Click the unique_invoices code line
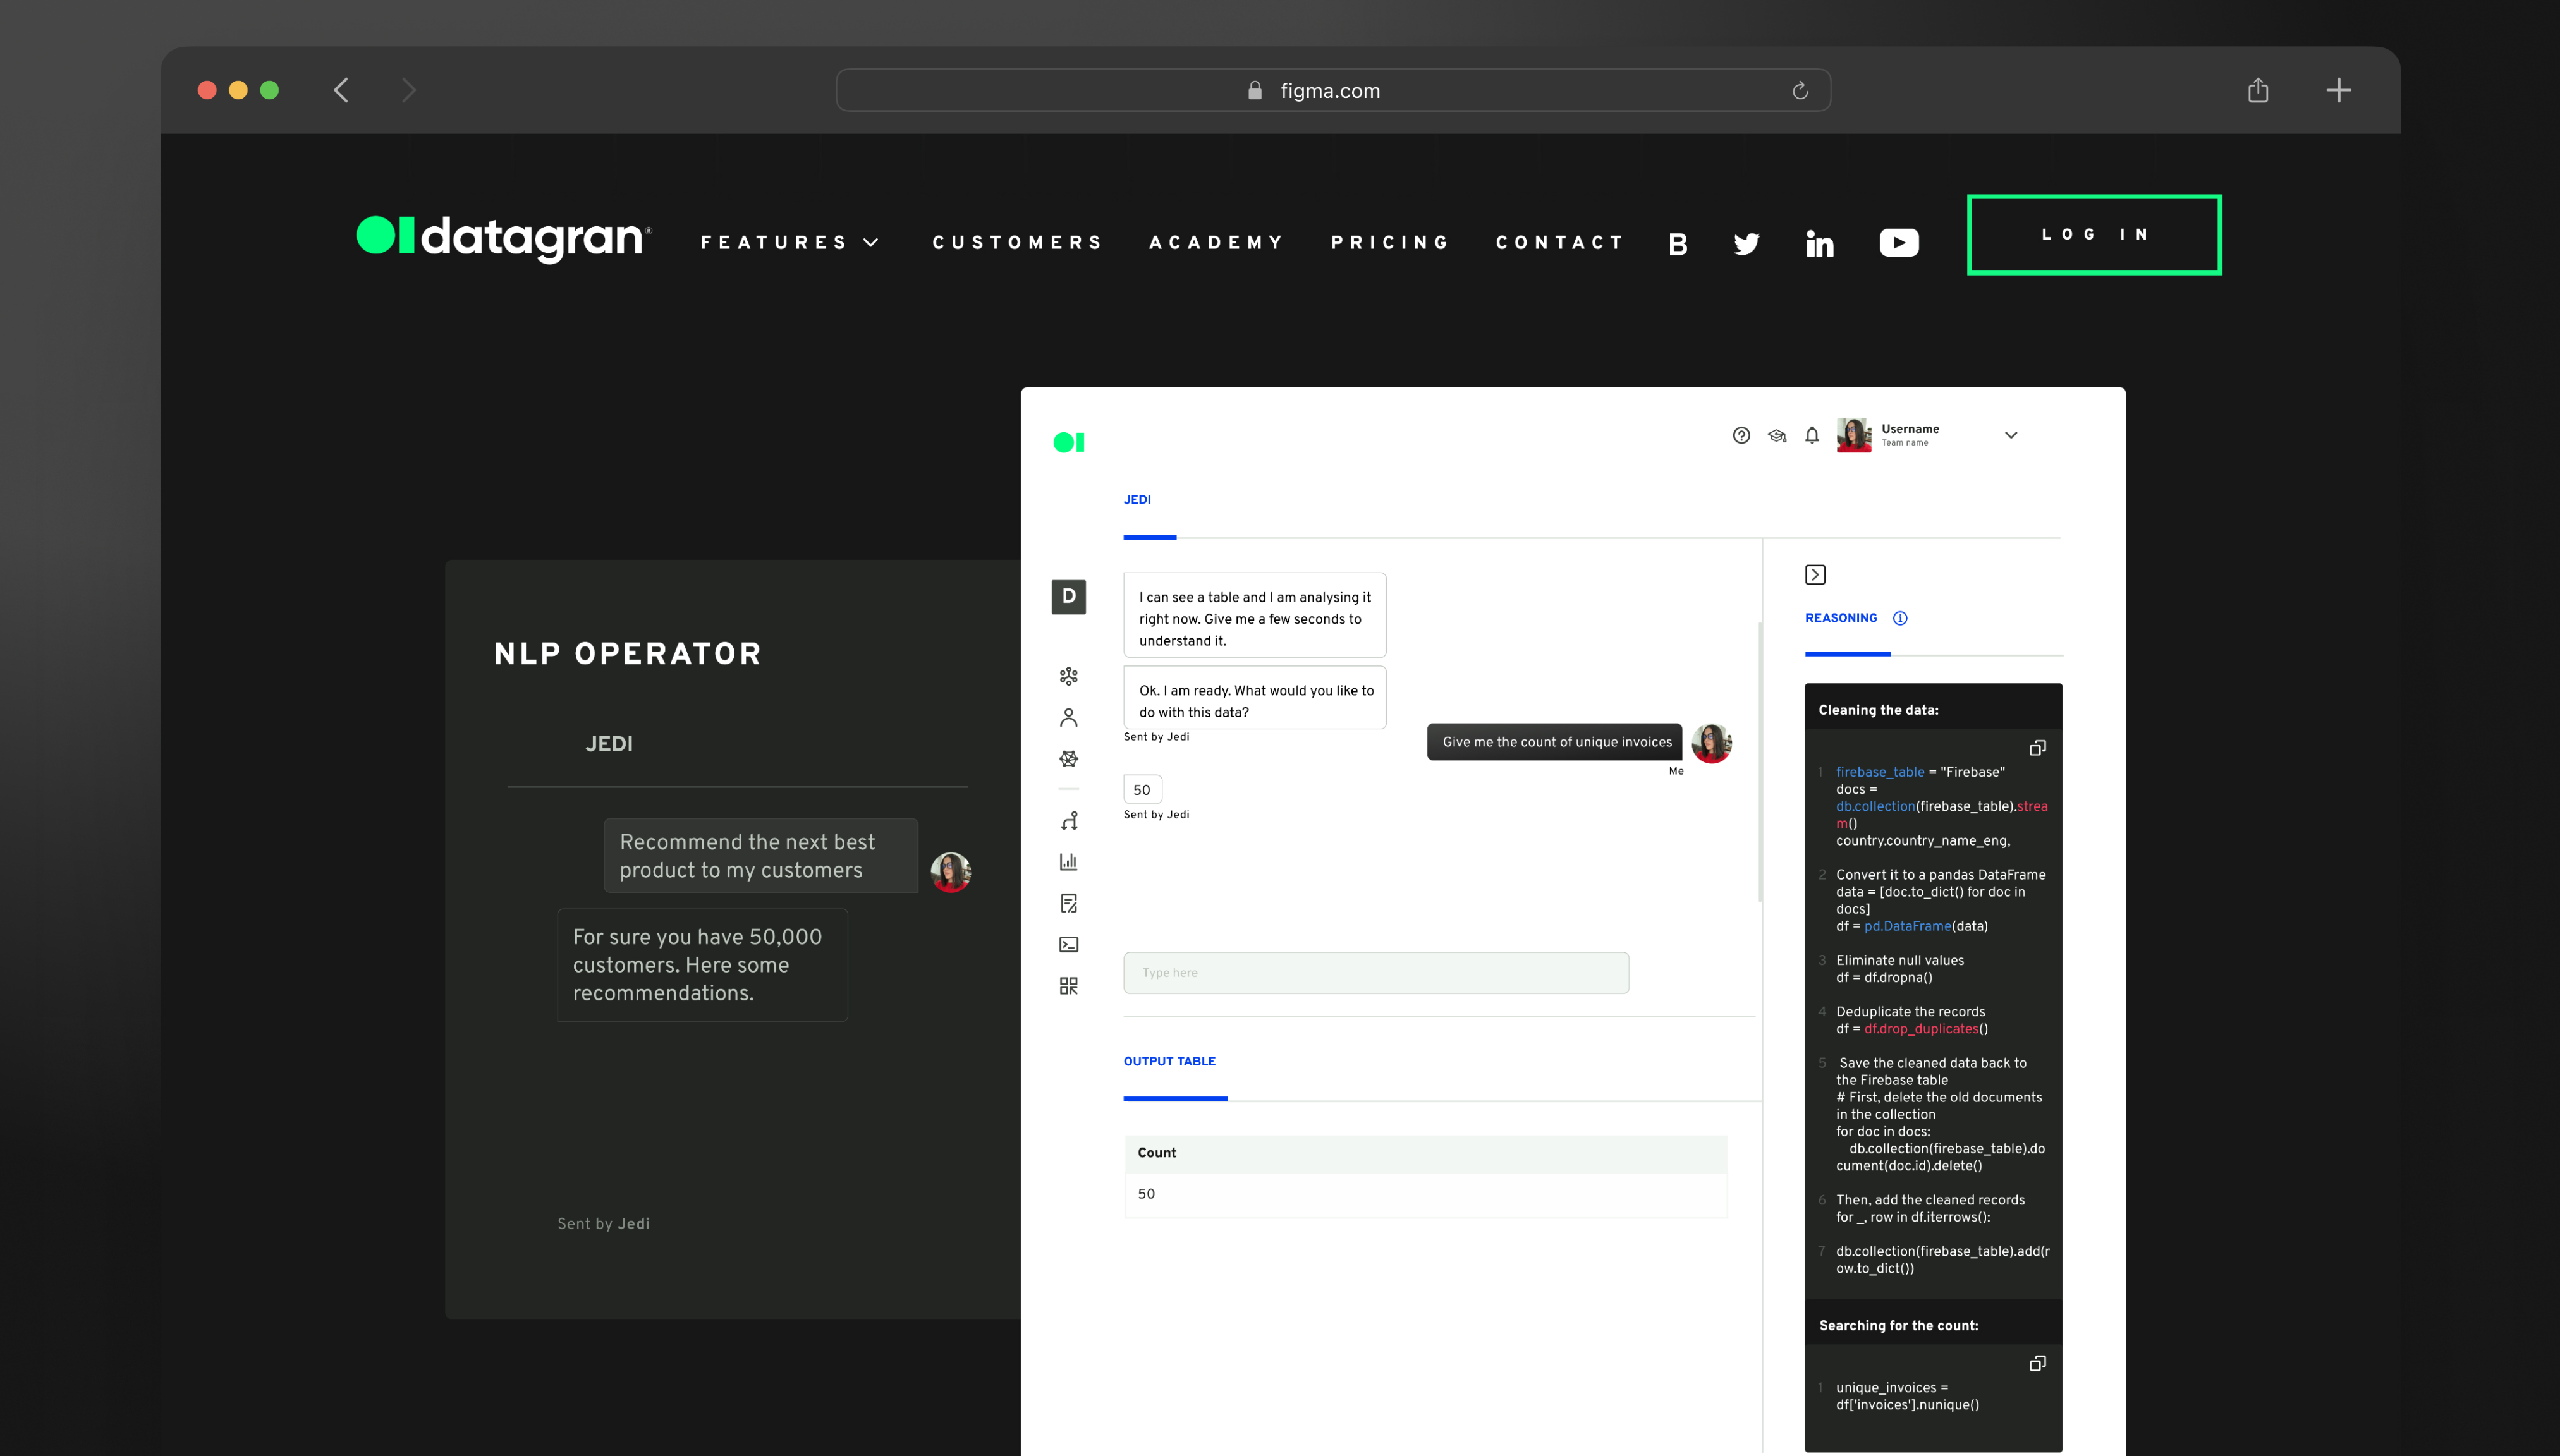2560x1456 pixels. point(1907,1396)
